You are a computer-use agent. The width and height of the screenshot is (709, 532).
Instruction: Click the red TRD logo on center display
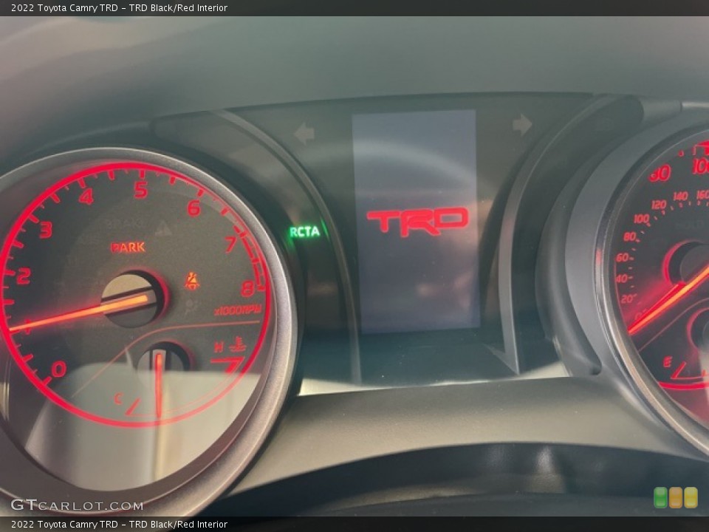(x=417, y=222)
